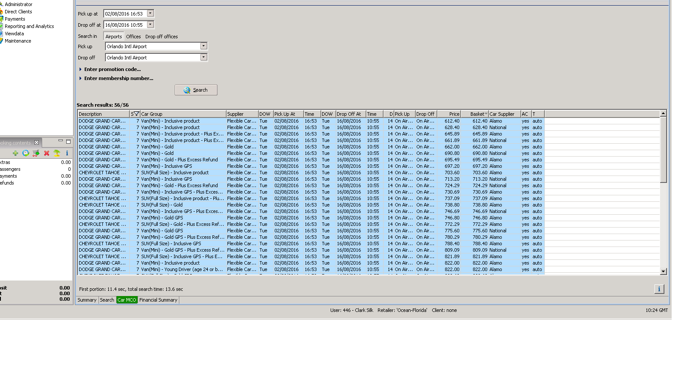Image resolution: width=688 pixels, height=370 pixels.
Task: Expand Enter promotion code section
Action: [110, 69]
